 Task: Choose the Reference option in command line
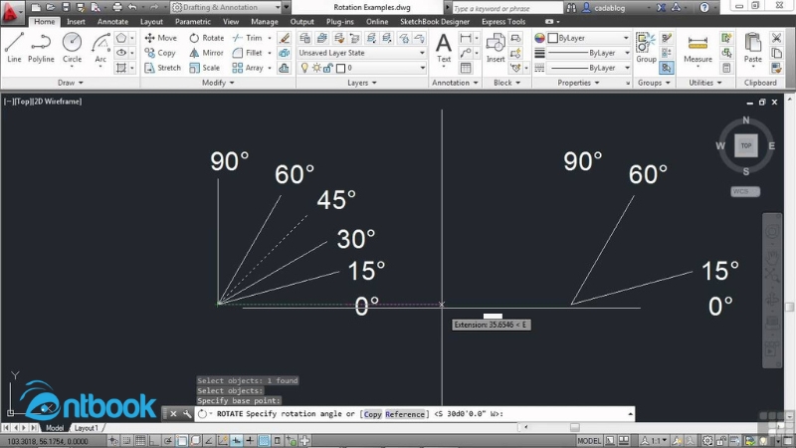pyautogui.click(x=405, y=414)
